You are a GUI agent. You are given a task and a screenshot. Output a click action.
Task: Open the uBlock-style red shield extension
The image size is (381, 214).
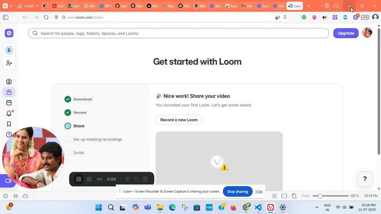click(314, 17)
